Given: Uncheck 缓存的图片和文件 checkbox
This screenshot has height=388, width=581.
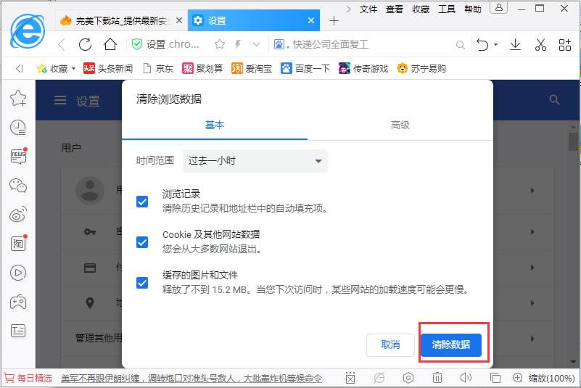Looking at the screenshot, I should pyautogui.click(x=142, y=283).
